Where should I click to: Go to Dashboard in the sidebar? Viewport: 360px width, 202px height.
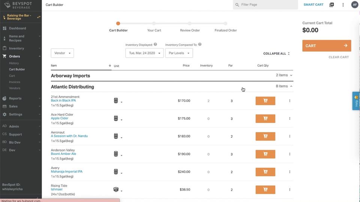click(17, 28)
